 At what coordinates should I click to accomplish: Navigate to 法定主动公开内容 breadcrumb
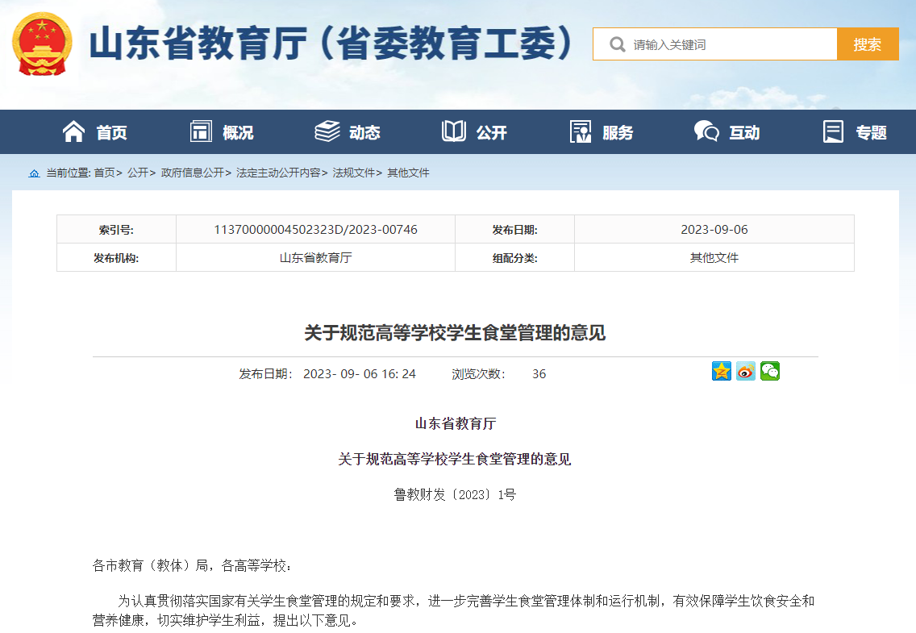(277, 173)
